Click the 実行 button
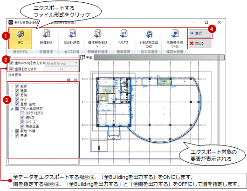Screen dimensions: 247x191 coord(200,33)
